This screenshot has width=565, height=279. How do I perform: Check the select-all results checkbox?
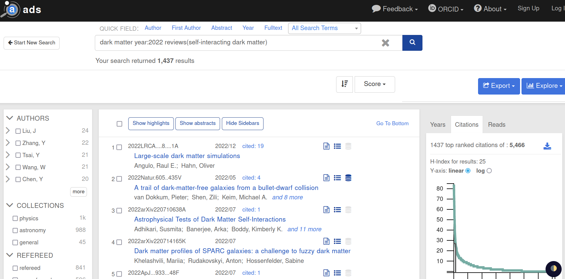(119, 124)
